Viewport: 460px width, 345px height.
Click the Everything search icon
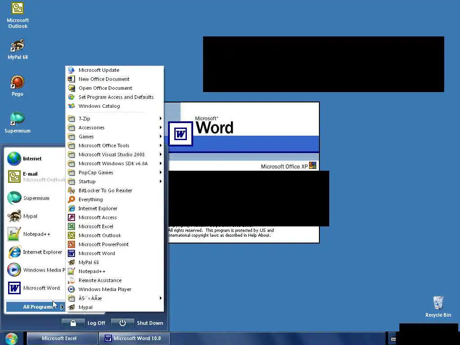(x=71, y=199)
